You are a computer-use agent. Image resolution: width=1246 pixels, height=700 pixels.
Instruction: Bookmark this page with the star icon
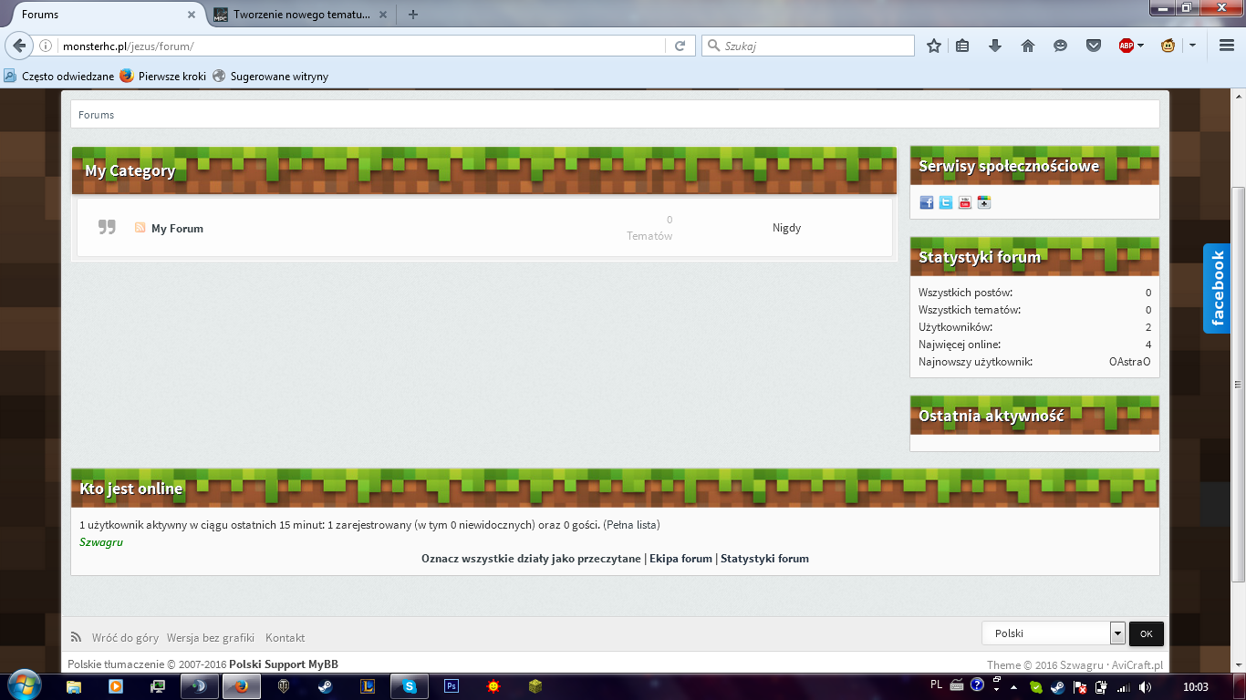934,46
